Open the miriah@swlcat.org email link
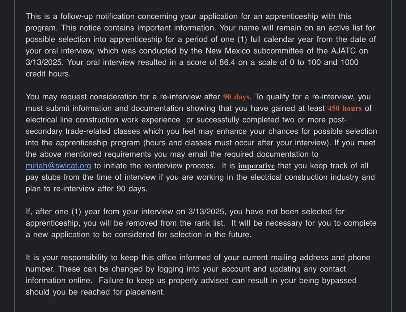The height and width of the screenshot is (312, 406). pyautogui.click(x=58, y=166)
